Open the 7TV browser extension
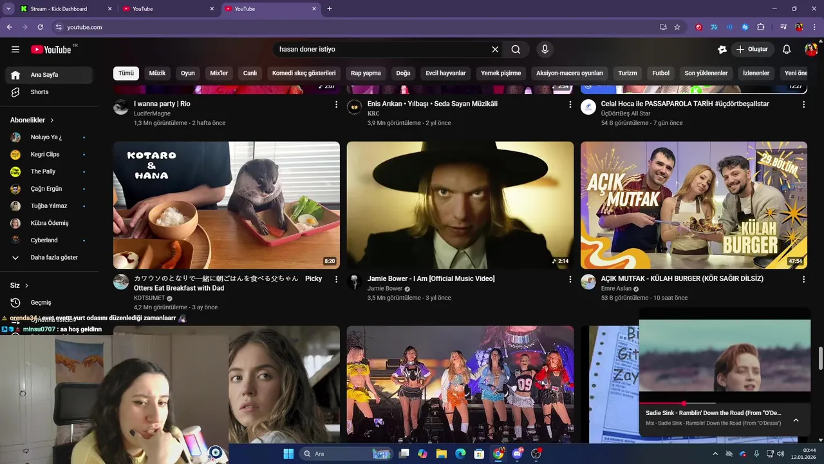This screenshot has height=464, width=824. [x=714, y=27]
